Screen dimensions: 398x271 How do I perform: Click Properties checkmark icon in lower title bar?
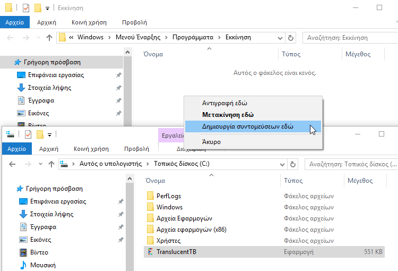coord(28,134)
